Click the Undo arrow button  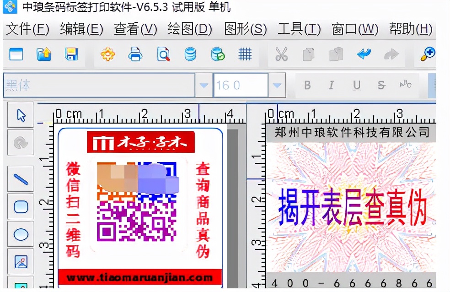click(364, 54)
